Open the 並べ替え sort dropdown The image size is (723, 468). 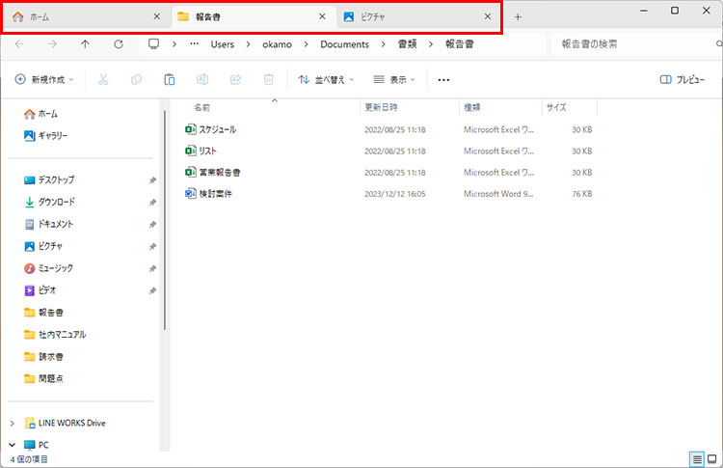click(x=326, y=80)
